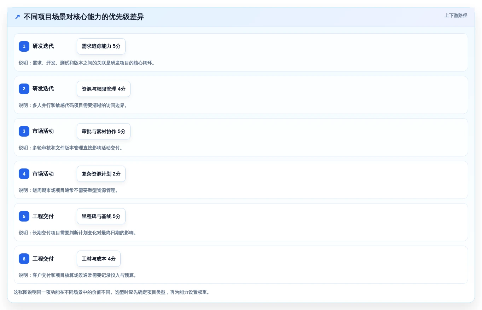Click the 上下游路径 label at top right
Viewport: 482px width, 310px height.
click(x=456, y=16)
